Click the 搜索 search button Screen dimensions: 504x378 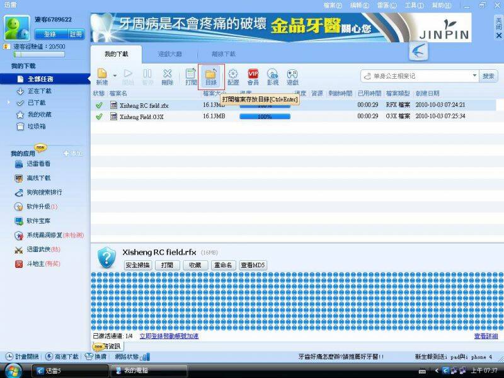tap(488, 76)
